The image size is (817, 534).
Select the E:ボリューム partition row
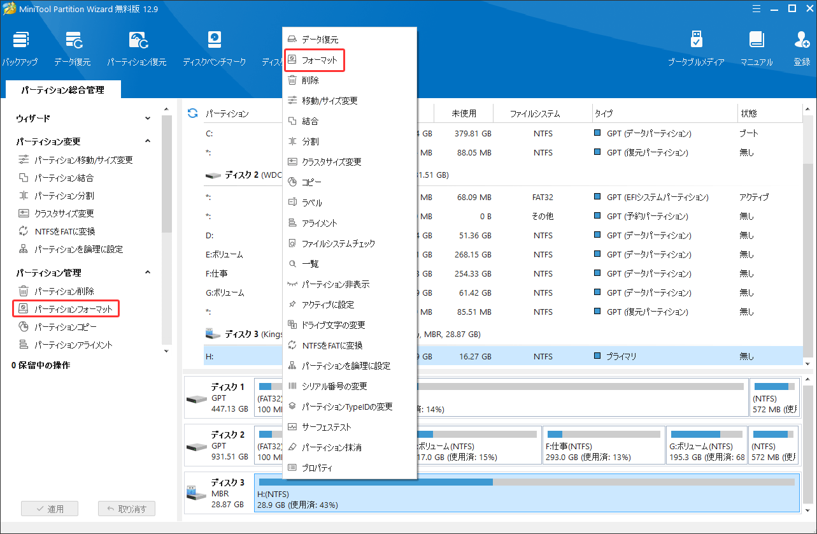pyautogui.click(x=502, y=254)
